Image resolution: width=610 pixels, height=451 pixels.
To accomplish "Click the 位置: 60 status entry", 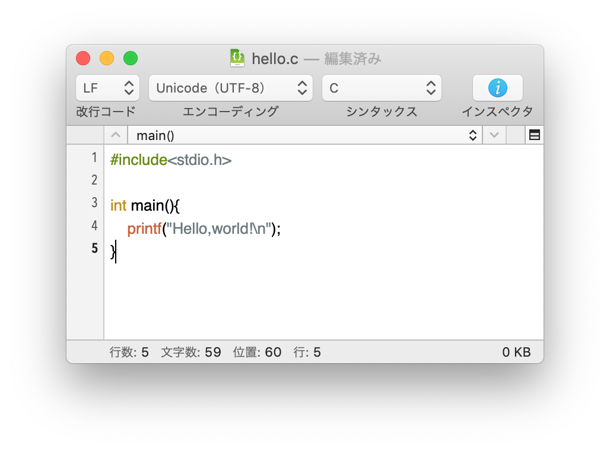I will click(257, 352).
